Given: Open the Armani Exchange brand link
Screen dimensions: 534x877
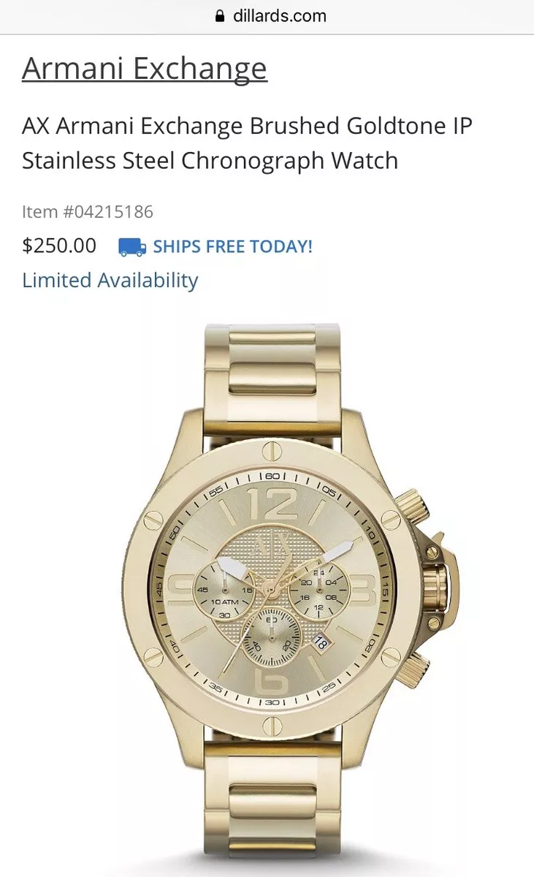Looking at the screenshot, I should pyautogui.click(x=145, y=69).
